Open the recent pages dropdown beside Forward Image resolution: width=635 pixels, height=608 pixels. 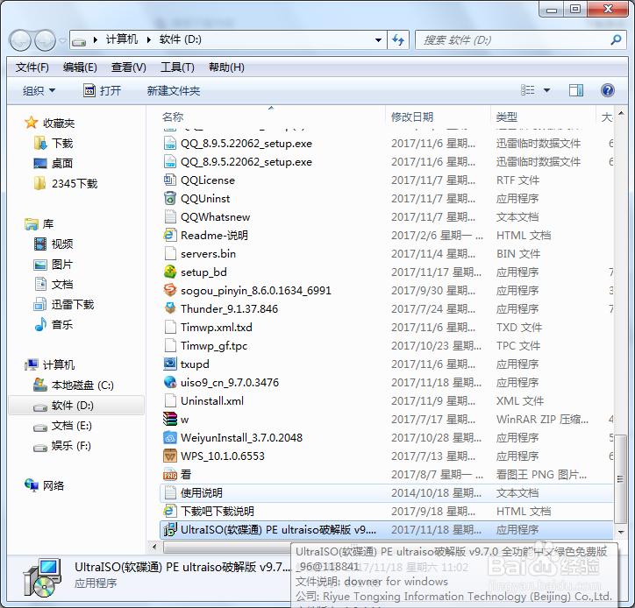62,41
